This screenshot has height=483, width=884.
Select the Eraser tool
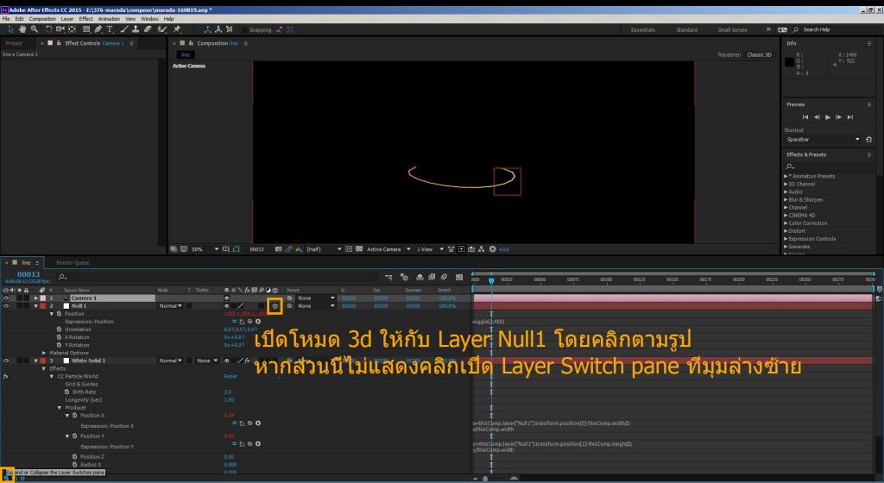(147, 29)
